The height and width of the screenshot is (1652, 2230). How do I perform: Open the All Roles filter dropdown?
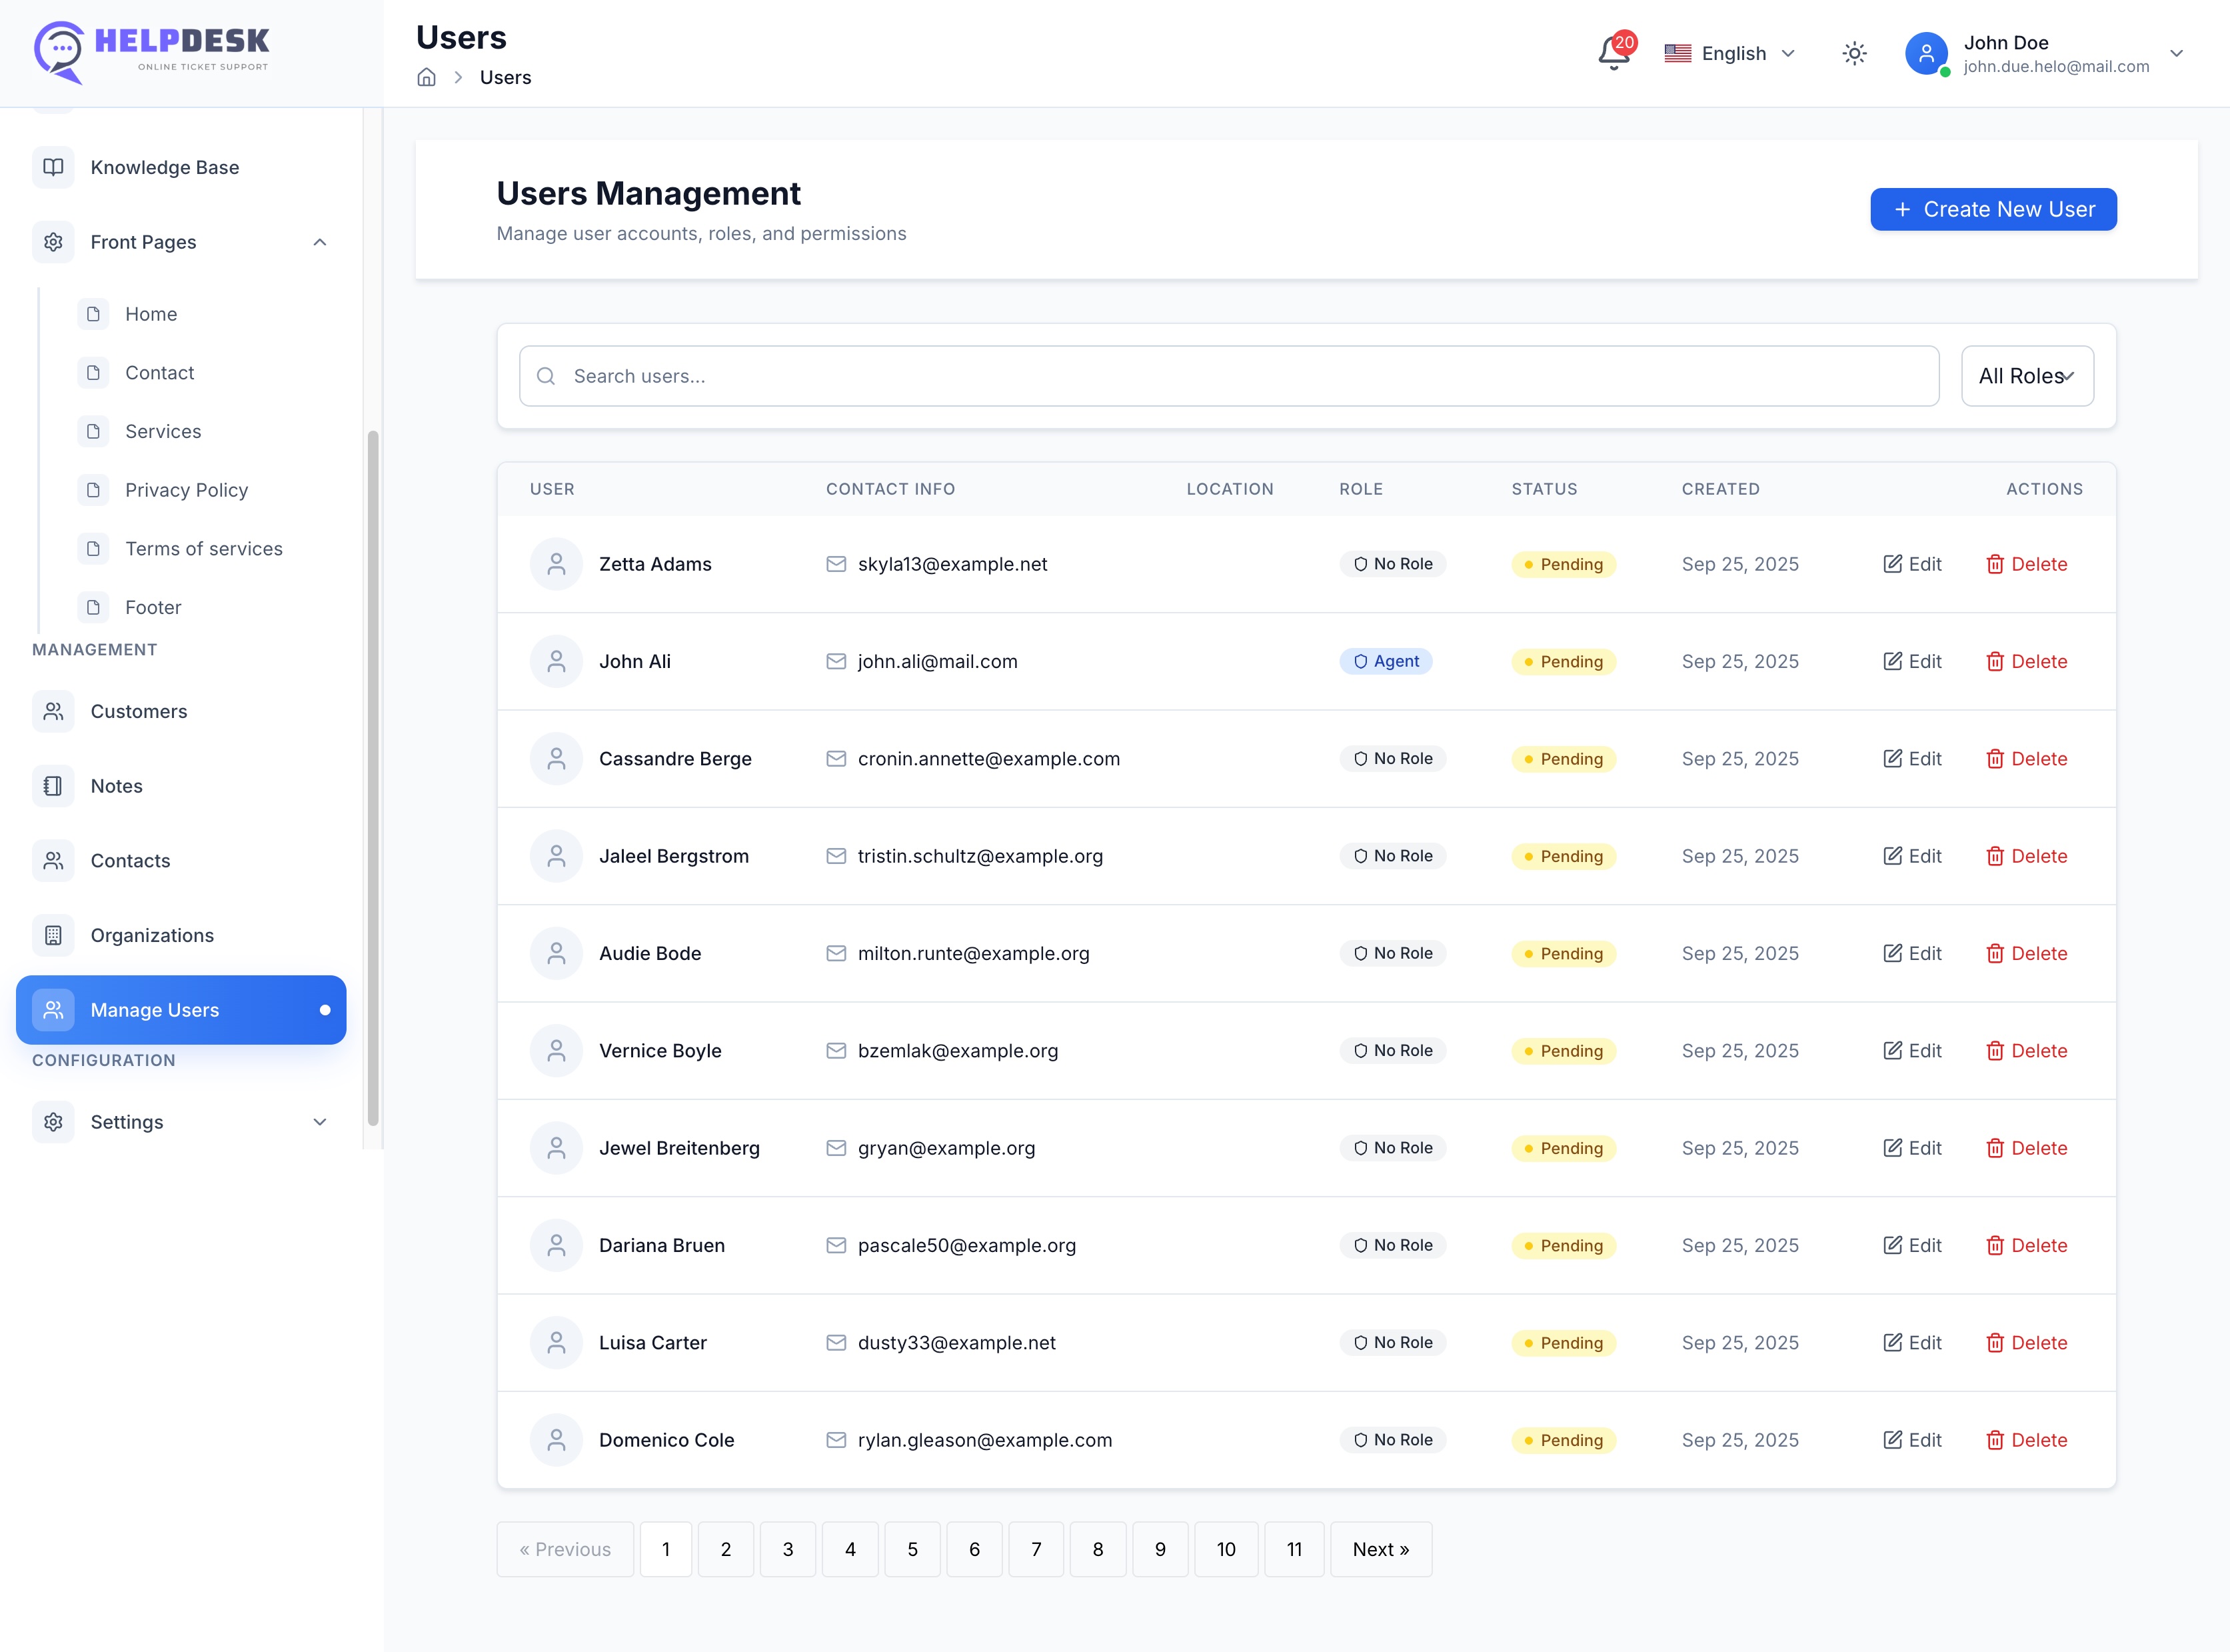pos(2026,376)
